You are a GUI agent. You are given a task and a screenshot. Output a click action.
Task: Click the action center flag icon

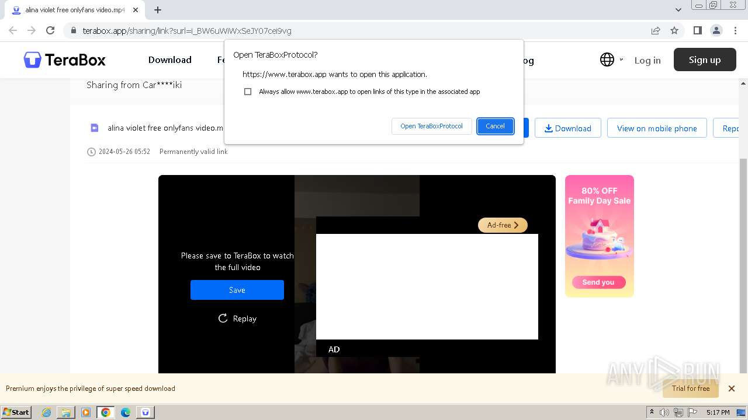coord(691,412)
